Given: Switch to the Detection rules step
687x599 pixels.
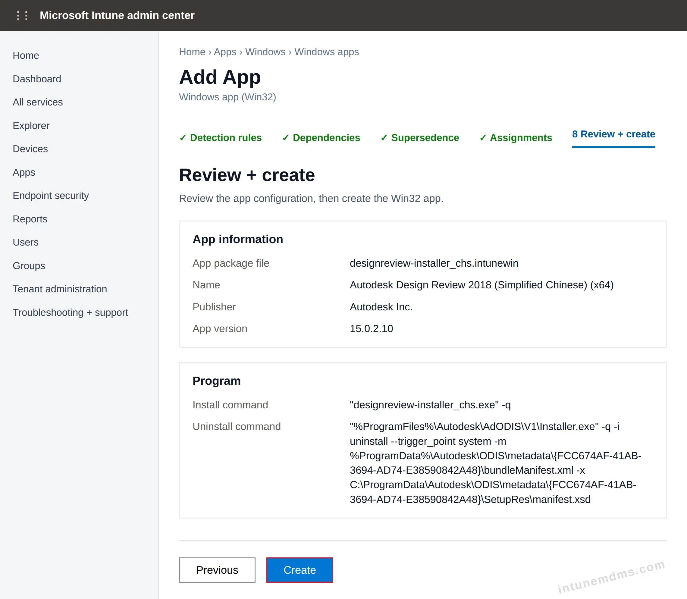Looking at the screenshot, I should (x=220, y=138).
